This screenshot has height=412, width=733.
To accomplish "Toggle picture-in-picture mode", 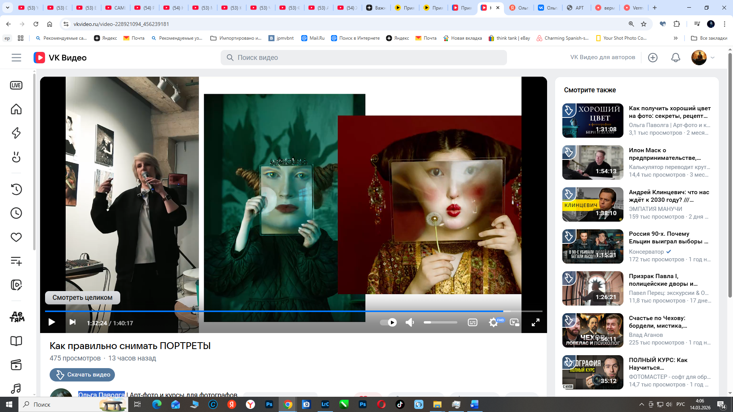I will (x=514, y=323).
